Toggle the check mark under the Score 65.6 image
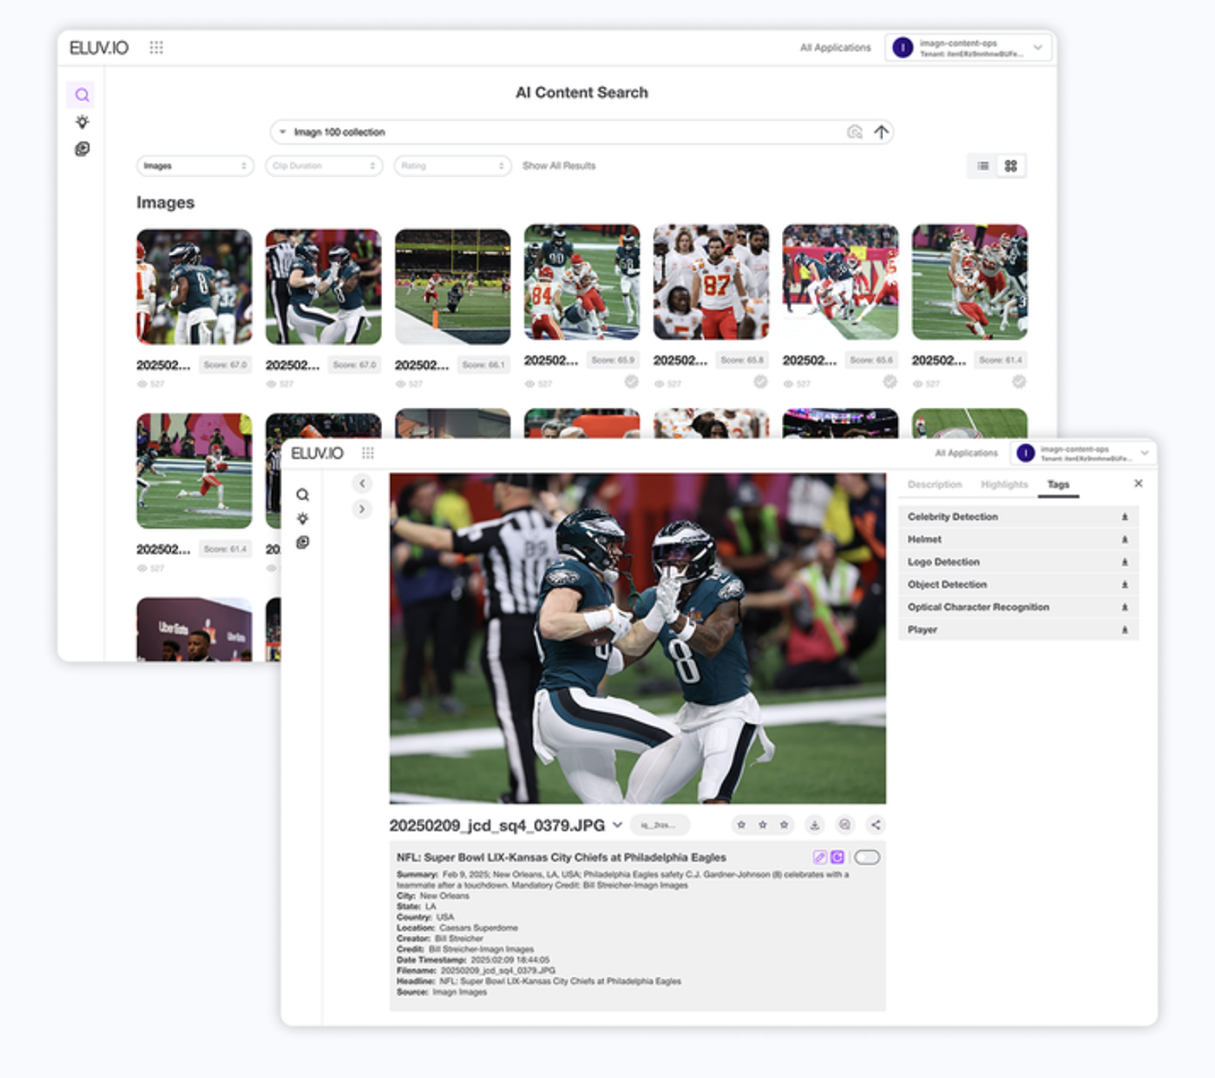The height and width of the screenshot is (1078, 1215). coord(890,382)
